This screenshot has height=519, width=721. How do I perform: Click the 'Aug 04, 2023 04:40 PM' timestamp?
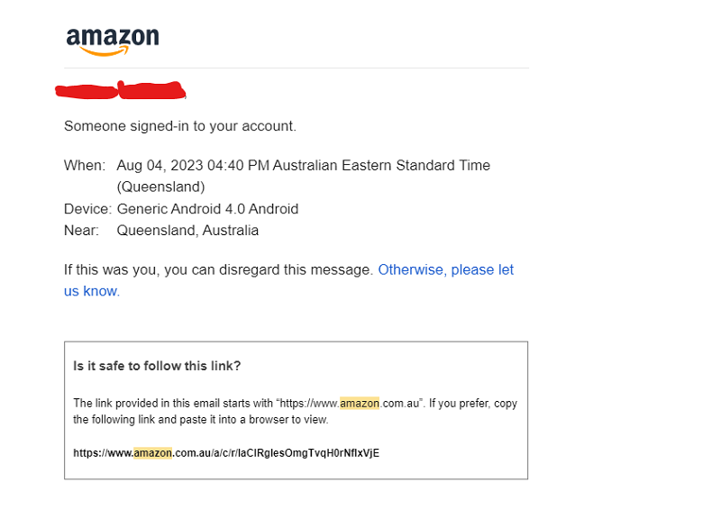click(193, 166)
